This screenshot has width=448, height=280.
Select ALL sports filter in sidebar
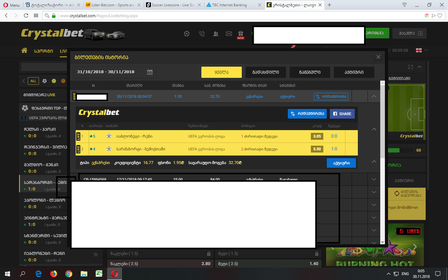point(33,81)
